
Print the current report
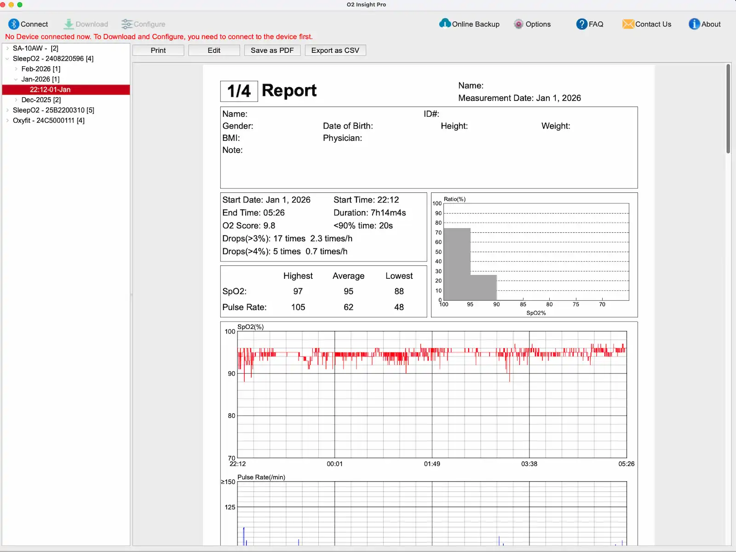158,50
